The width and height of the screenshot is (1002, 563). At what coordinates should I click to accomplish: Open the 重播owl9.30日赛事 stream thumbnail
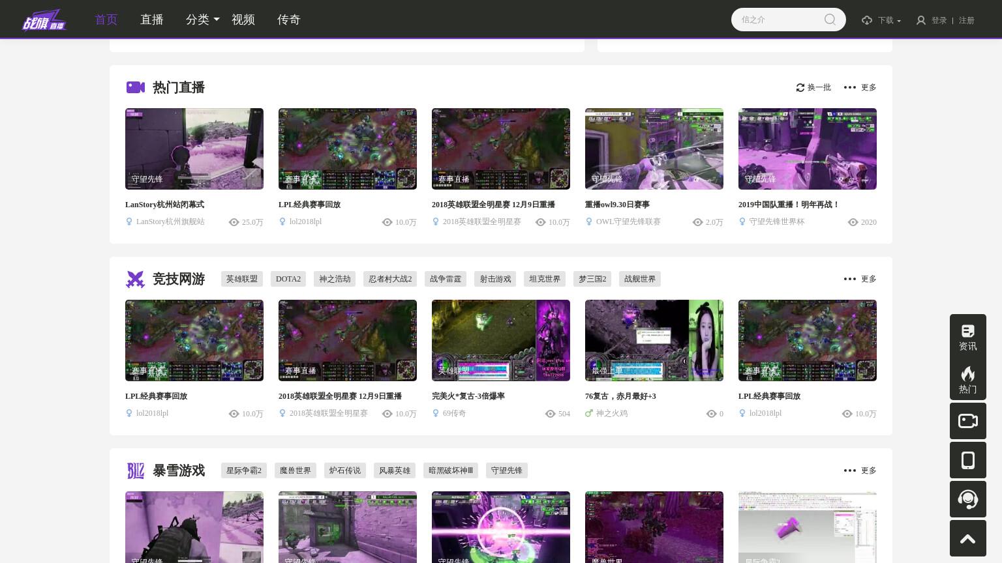pyautogui.click(x=654, y=149)
